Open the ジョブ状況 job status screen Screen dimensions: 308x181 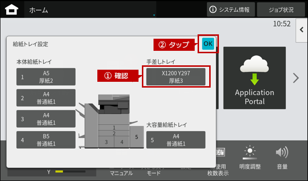[281, 10]
